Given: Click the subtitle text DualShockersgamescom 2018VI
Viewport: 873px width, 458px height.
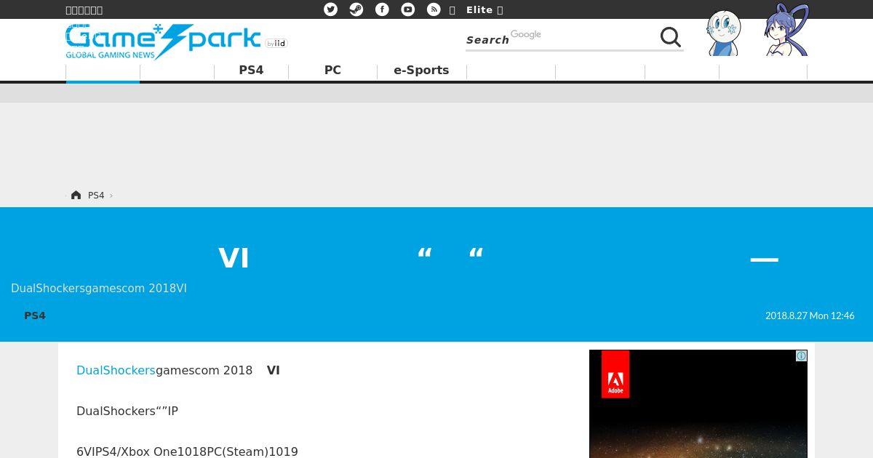Looking at the screenshot, I should coord(99,288).
